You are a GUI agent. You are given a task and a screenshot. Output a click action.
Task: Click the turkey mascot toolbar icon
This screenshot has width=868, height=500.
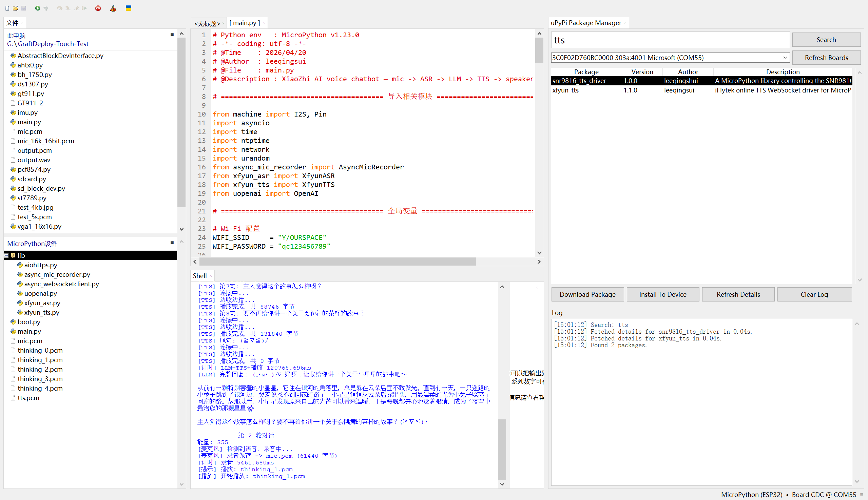113,8
